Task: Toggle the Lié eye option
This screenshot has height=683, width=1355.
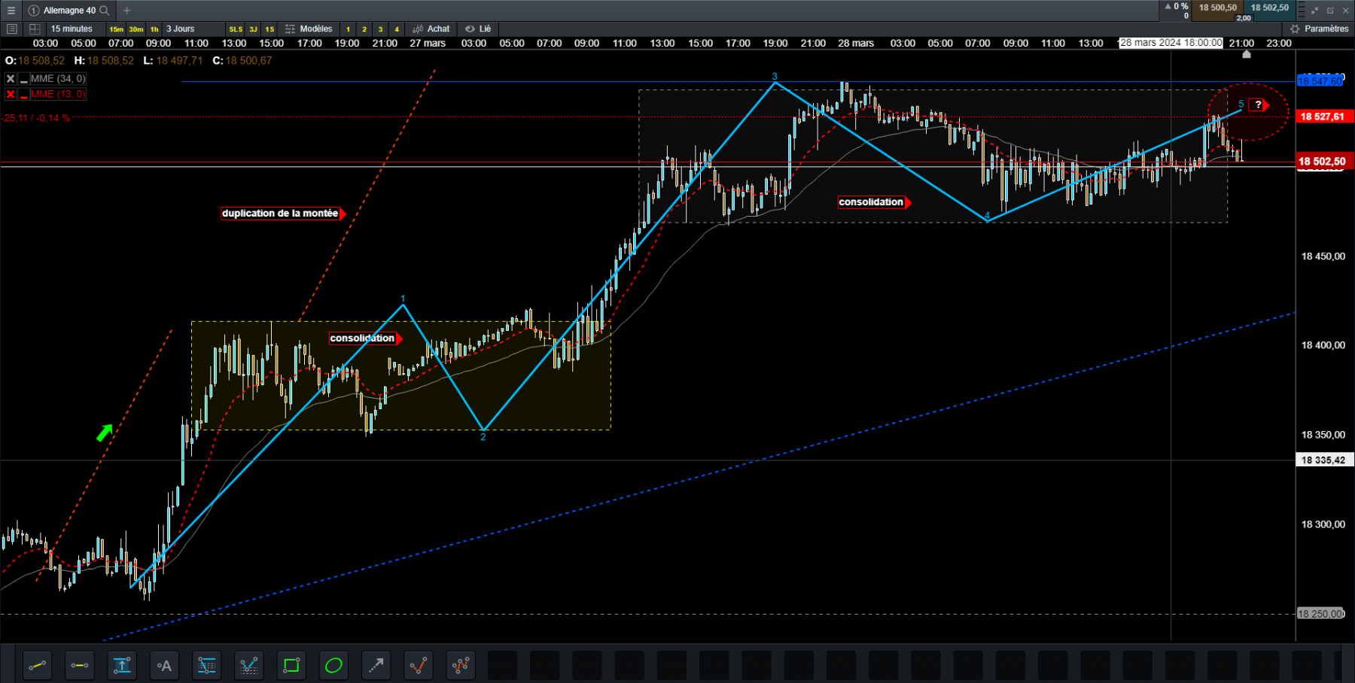Action: click(x=478, y=29)
